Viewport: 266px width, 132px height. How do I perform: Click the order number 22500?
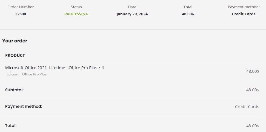[x=21, y=14]
